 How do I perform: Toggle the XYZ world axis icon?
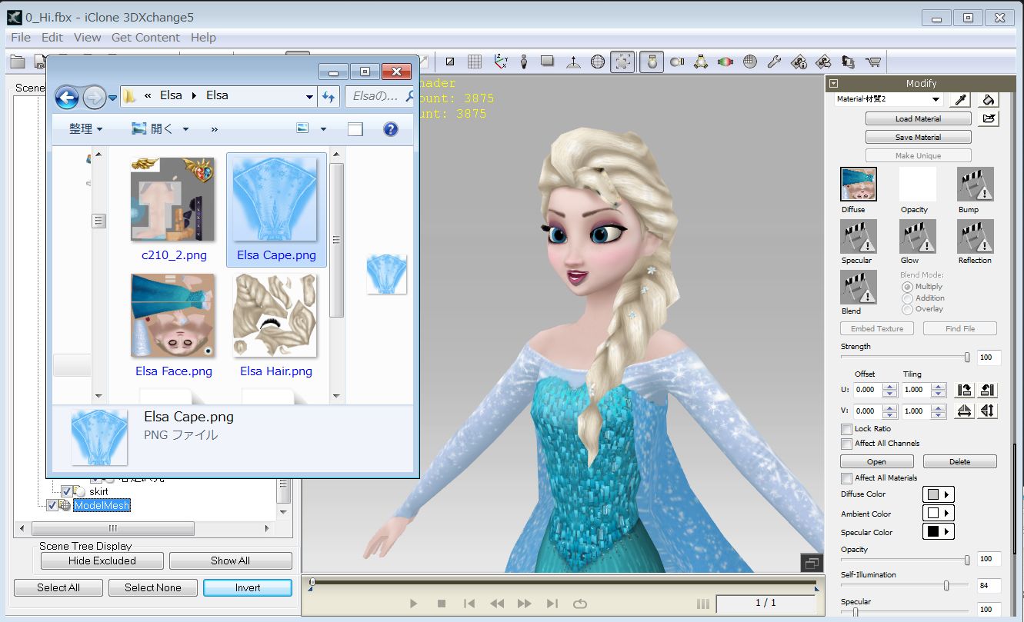coord(500,62)
